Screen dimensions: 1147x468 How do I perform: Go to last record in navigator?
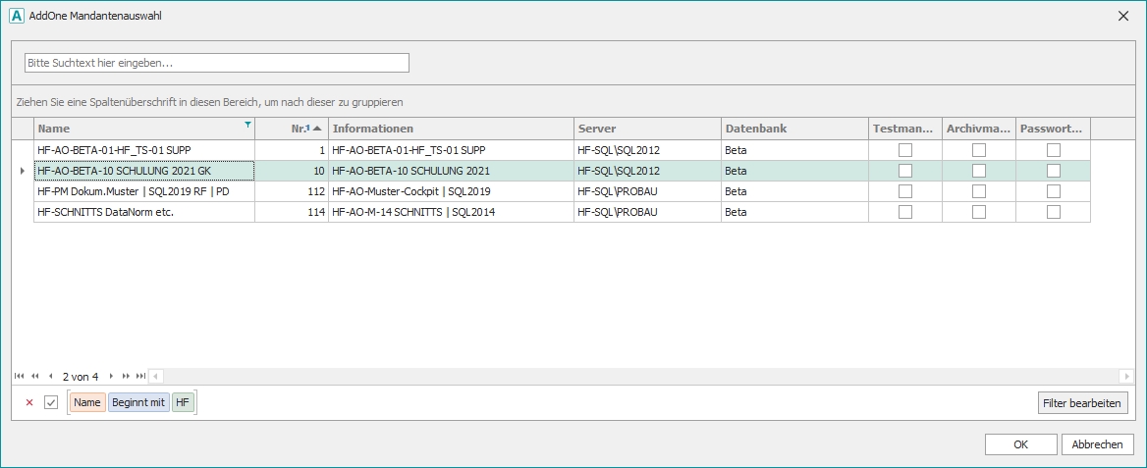(141, 376)
